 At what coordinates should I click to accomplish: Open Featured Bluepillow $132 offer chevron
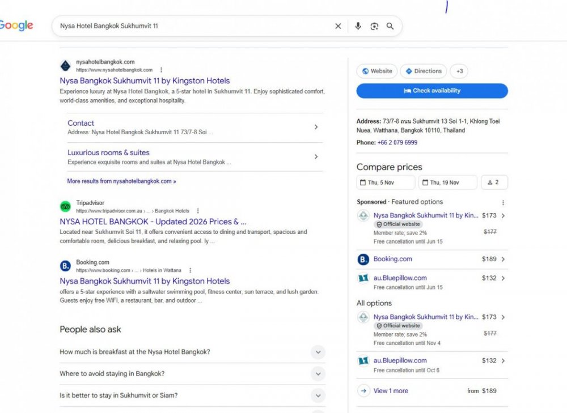click(503, 278)
